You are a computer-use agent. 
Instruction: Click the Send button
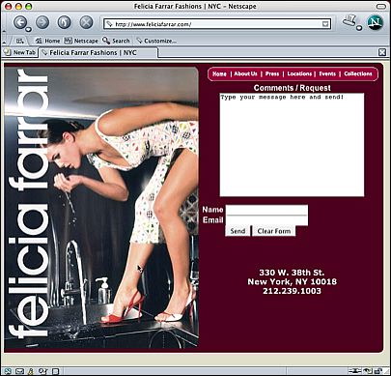coord(237,231)
